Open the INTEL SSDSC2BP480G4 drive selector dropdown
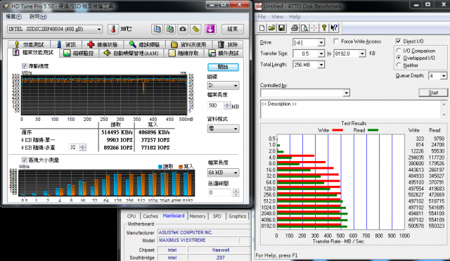Viewport: 450px width, 261px height. (55, 29)
